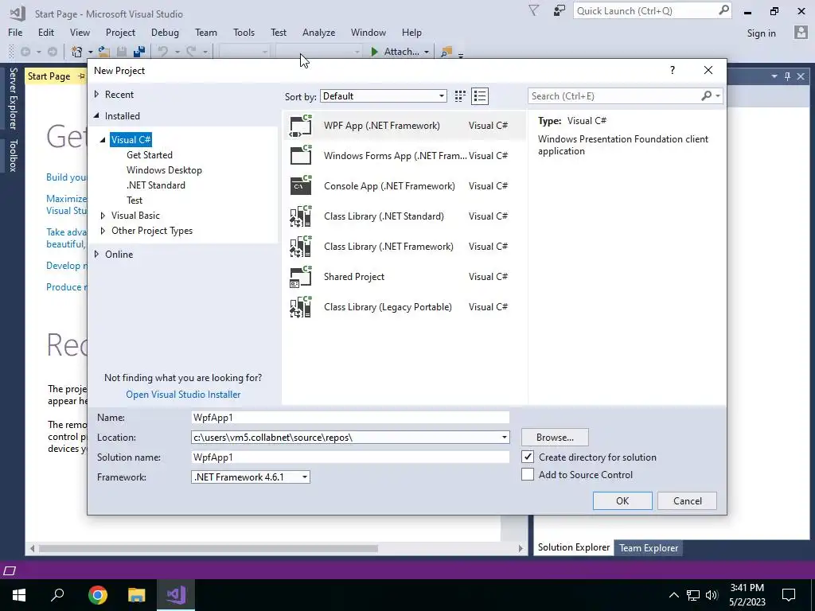Open the Sort by dropdown

tap(384, 96)
